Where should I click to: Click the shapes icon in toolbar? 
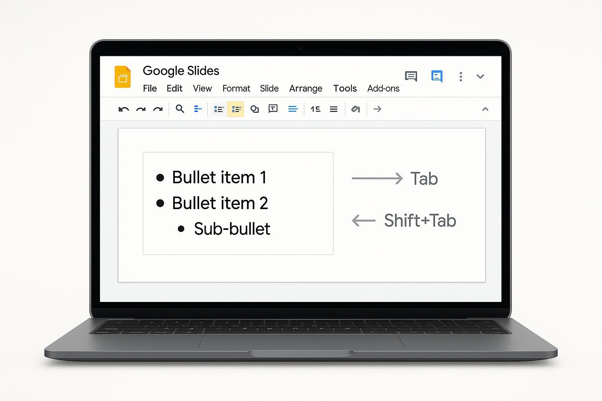click(x=254, y=109)
